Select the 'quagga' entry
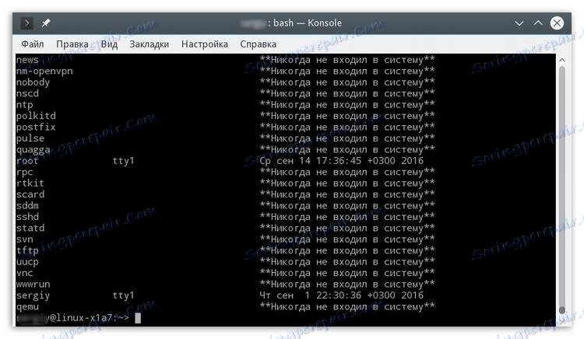 point(33,150)
